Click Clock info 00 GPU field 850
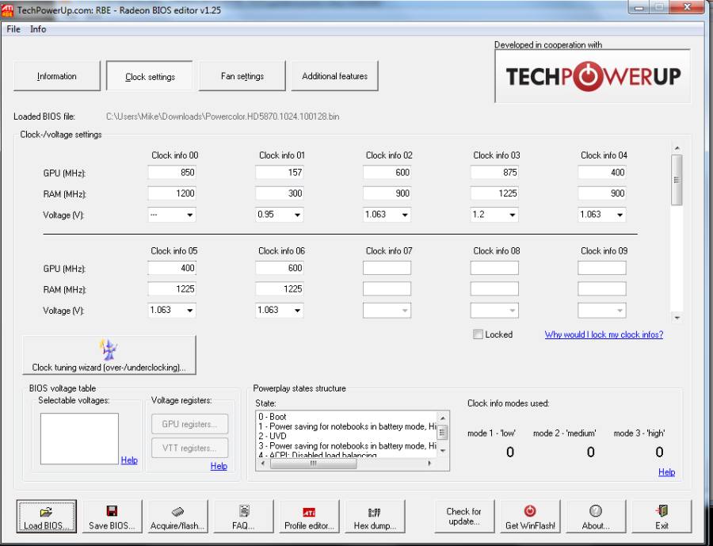 tap(172, 173)
